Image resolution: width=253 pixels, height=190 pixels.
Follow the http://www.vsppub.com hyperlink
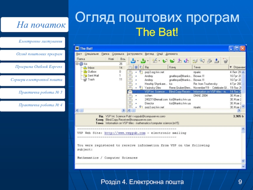[125, 133]
